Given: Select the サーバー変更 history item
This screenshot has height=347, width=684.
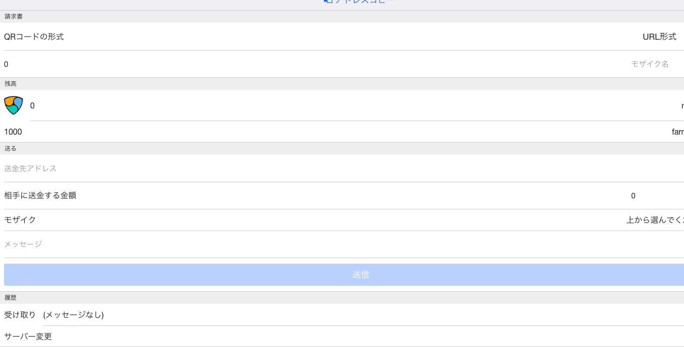Looking at the screenshot, I should tap(28, 336).
